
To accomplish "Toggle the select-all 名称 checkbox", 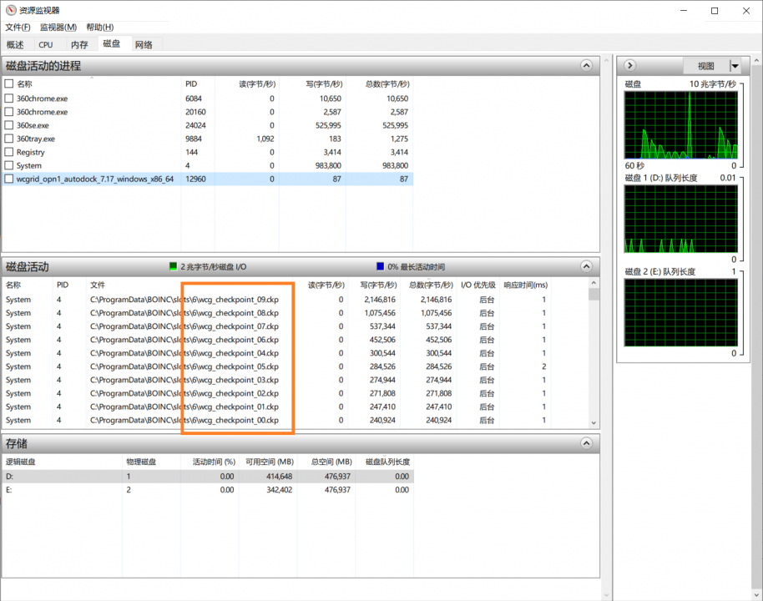I will (8, 83).
